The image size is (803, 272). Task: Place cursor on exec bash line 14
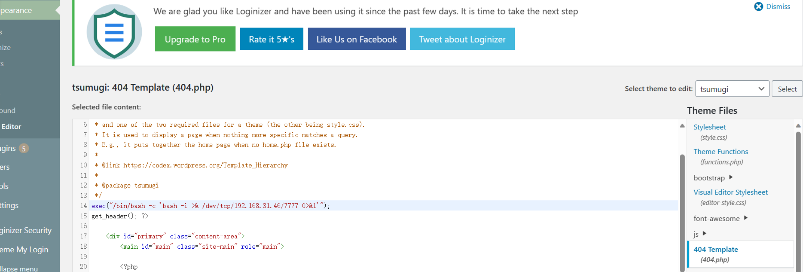[210, 206]
